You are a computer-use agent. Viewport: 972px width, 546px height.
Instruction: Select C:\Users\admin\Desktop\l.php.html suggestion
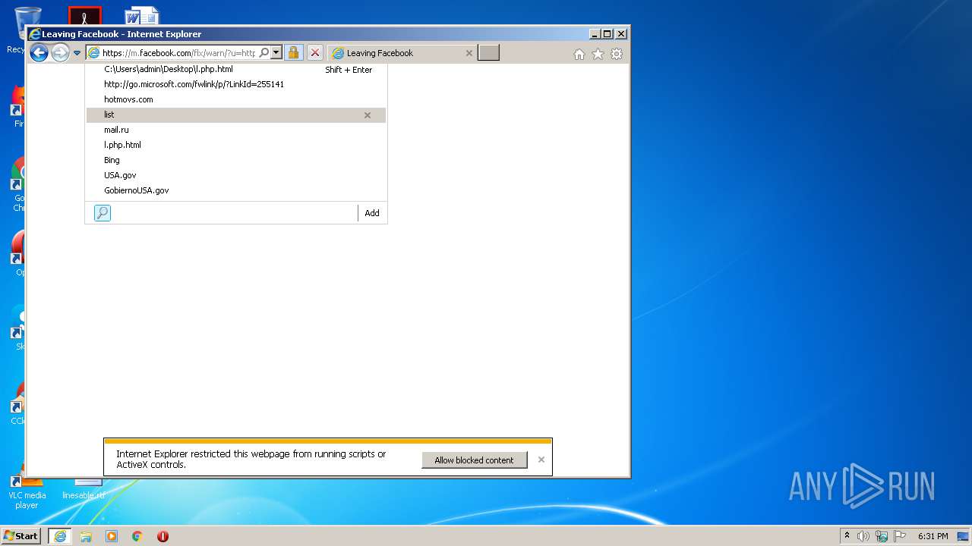236,69
